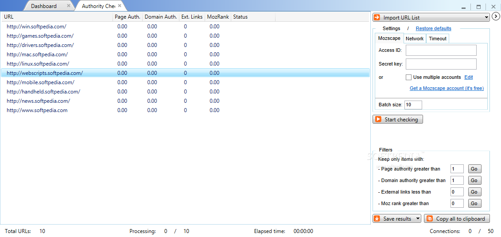Click Edit multiple accounts link
Screen dimensions: 501x237
pyautogui.click(x=469, y=77)
